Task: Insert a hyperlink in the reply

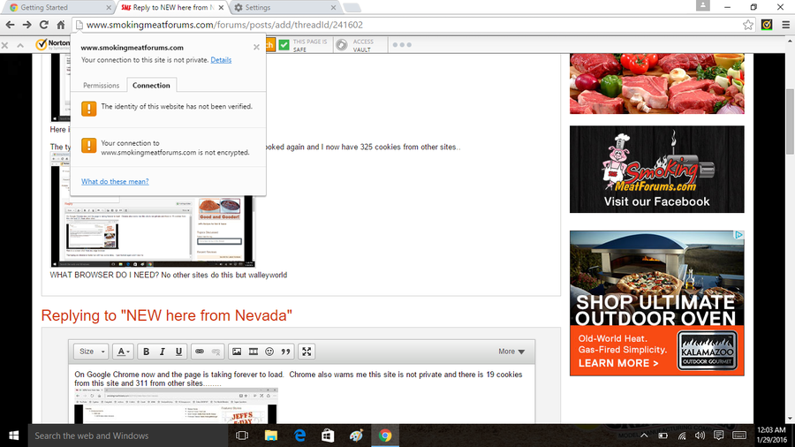Action: 200,352
